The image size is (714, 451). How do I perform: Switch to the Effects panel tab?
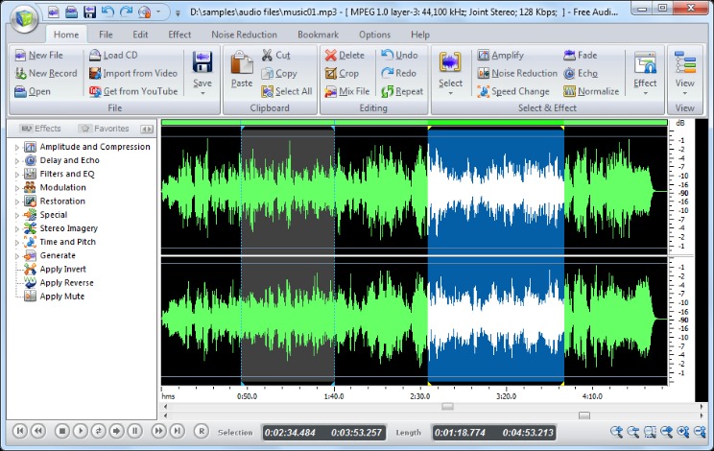pos(40,128)
